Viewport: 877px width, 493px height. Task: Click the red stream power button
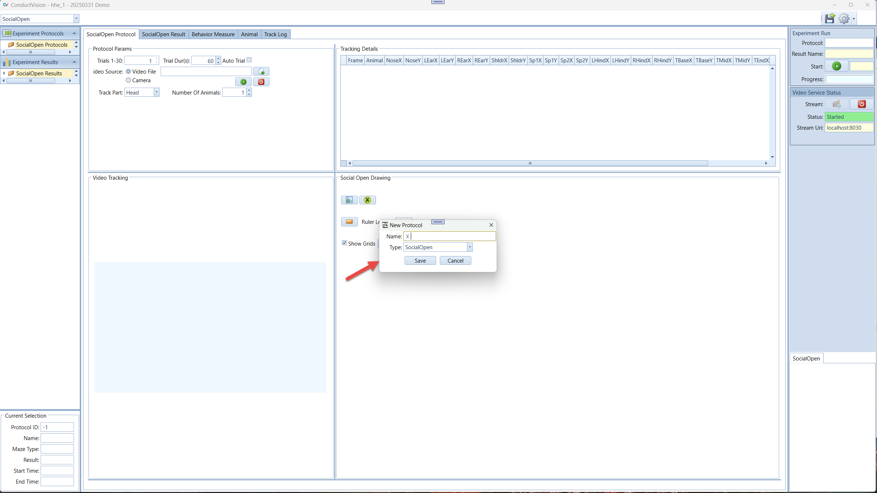[861, 104]
